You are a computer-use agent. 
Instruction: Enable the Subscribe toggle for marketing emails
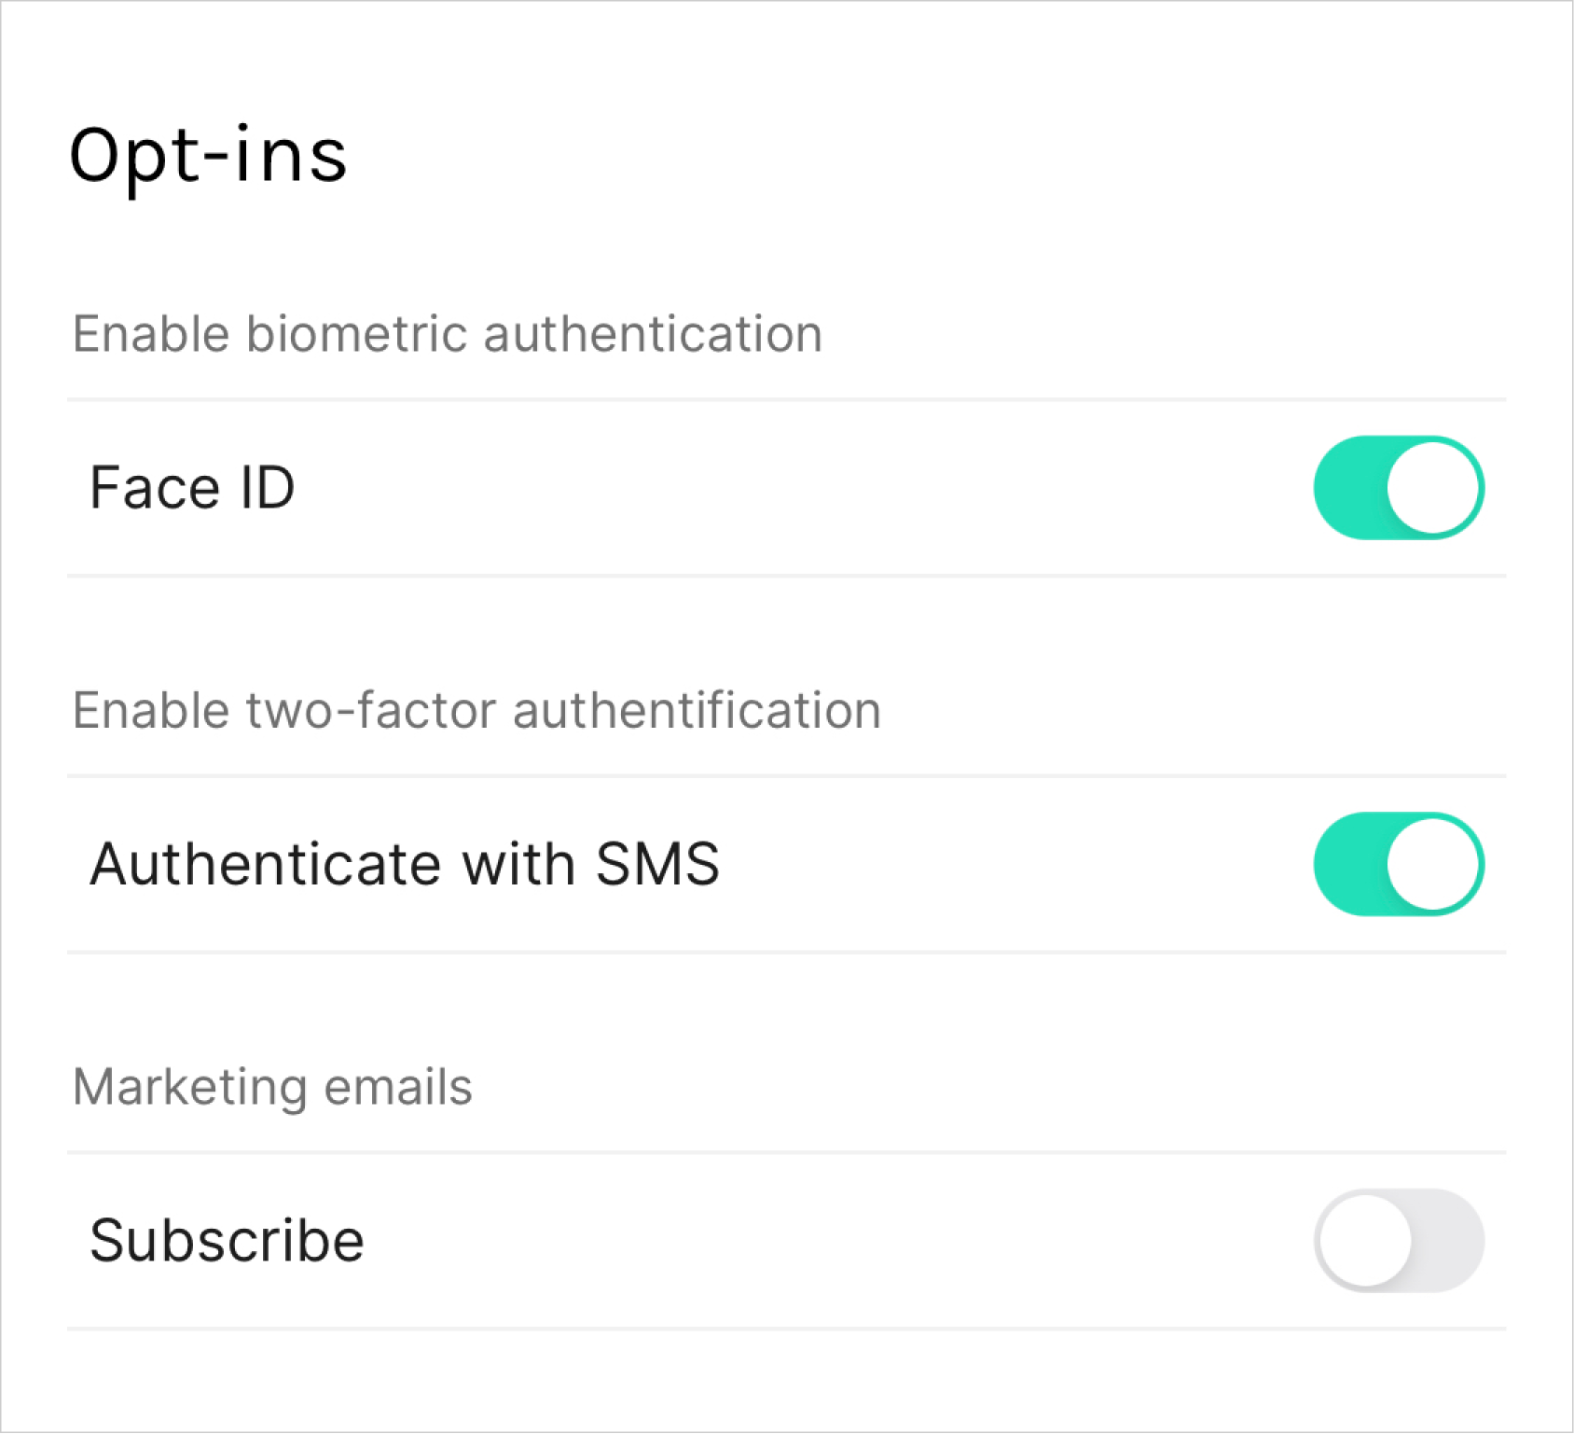1401,1239
